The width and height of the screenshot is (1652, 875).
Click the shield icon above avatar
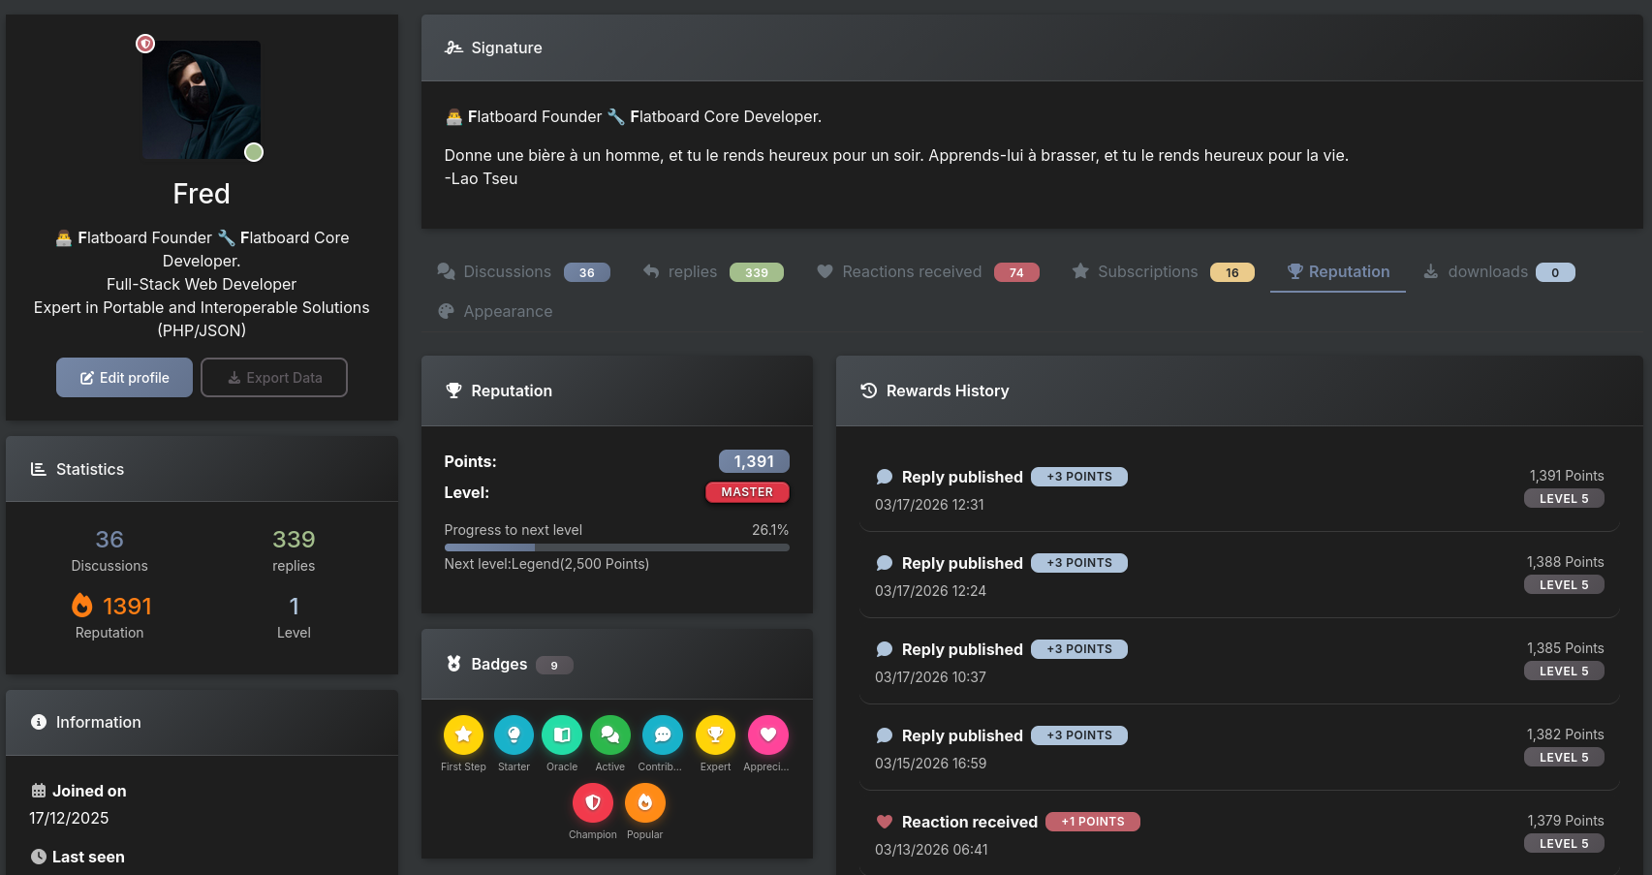coord(145,44)
